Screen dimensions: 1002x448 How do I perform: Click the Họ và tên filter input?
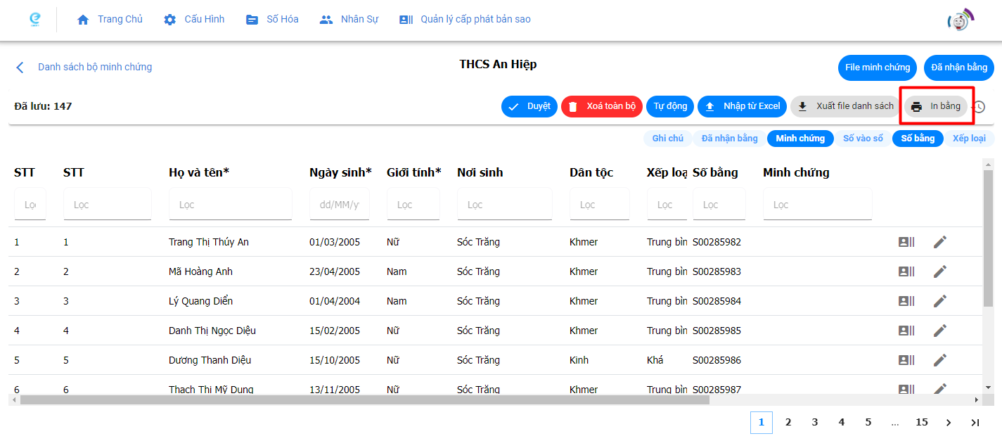pyautogui.click(x=230, y=205)
